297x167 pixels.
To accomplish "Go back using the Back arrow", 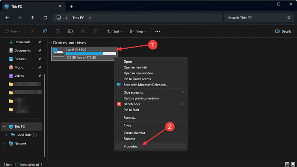I will 7,17.
